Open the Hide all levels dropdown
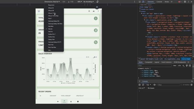 coord(142,88)
